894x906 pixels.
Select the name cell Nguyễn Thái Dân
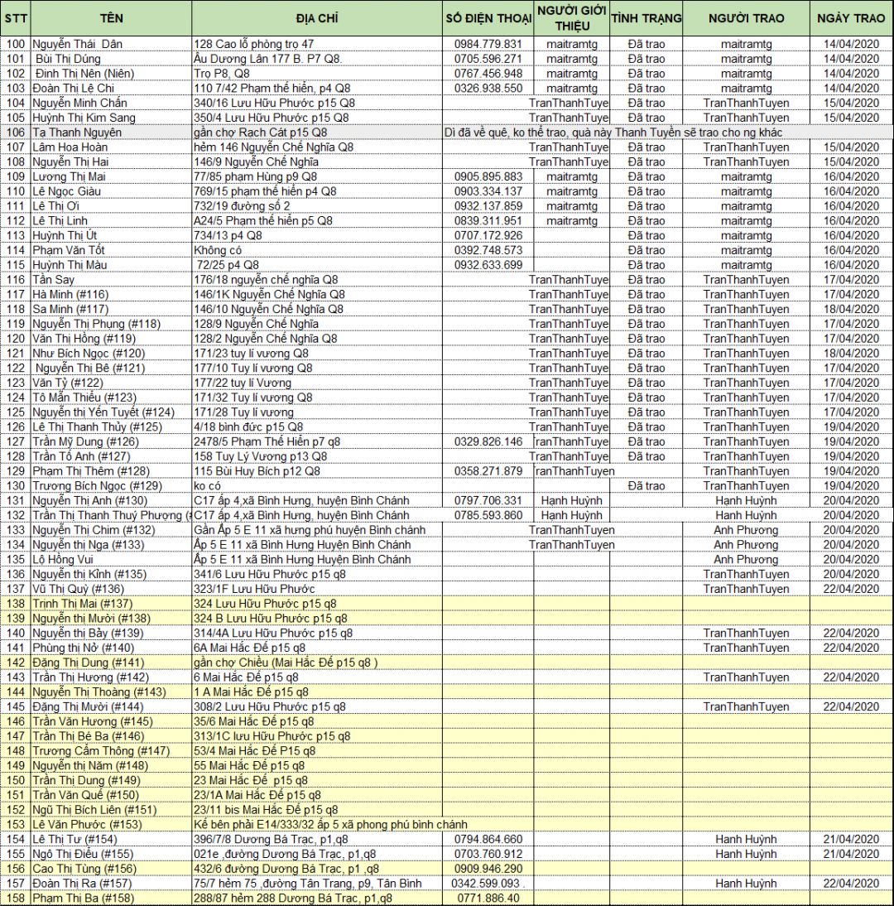[x=111, y=44]
